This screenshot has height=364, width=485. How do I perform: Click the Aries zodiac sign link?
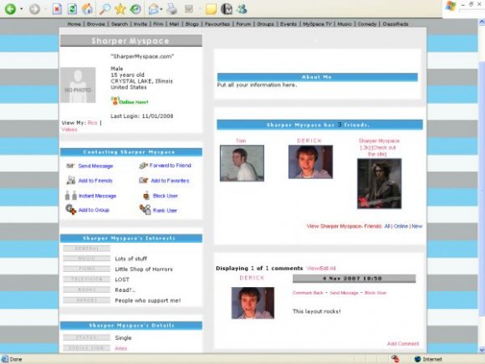click(x=121, y=348)
